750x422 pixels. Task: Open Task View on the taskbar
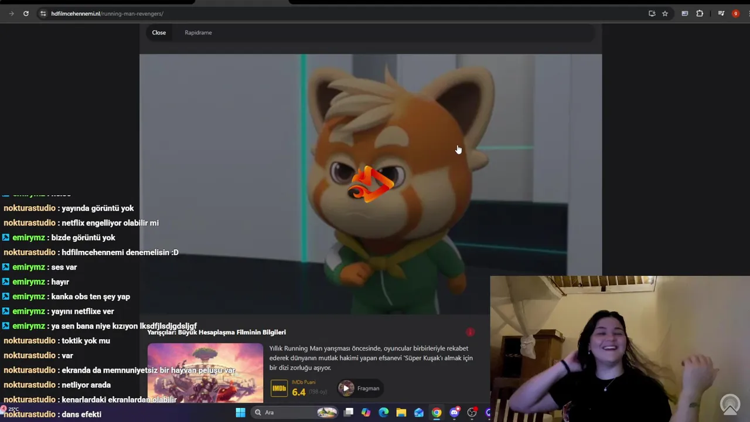pyautogui.click(x=349, y=413)
